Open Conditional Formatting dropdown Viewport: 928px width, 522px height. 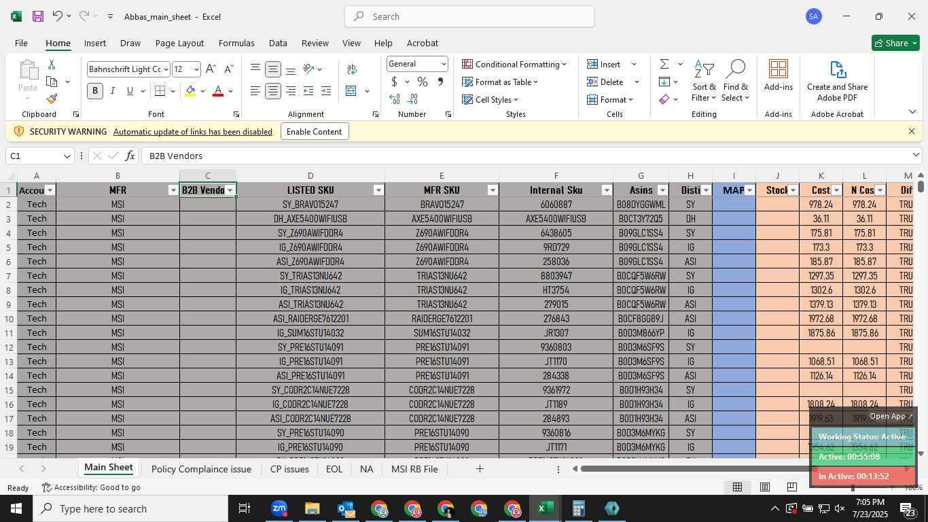tap(514, 64)
